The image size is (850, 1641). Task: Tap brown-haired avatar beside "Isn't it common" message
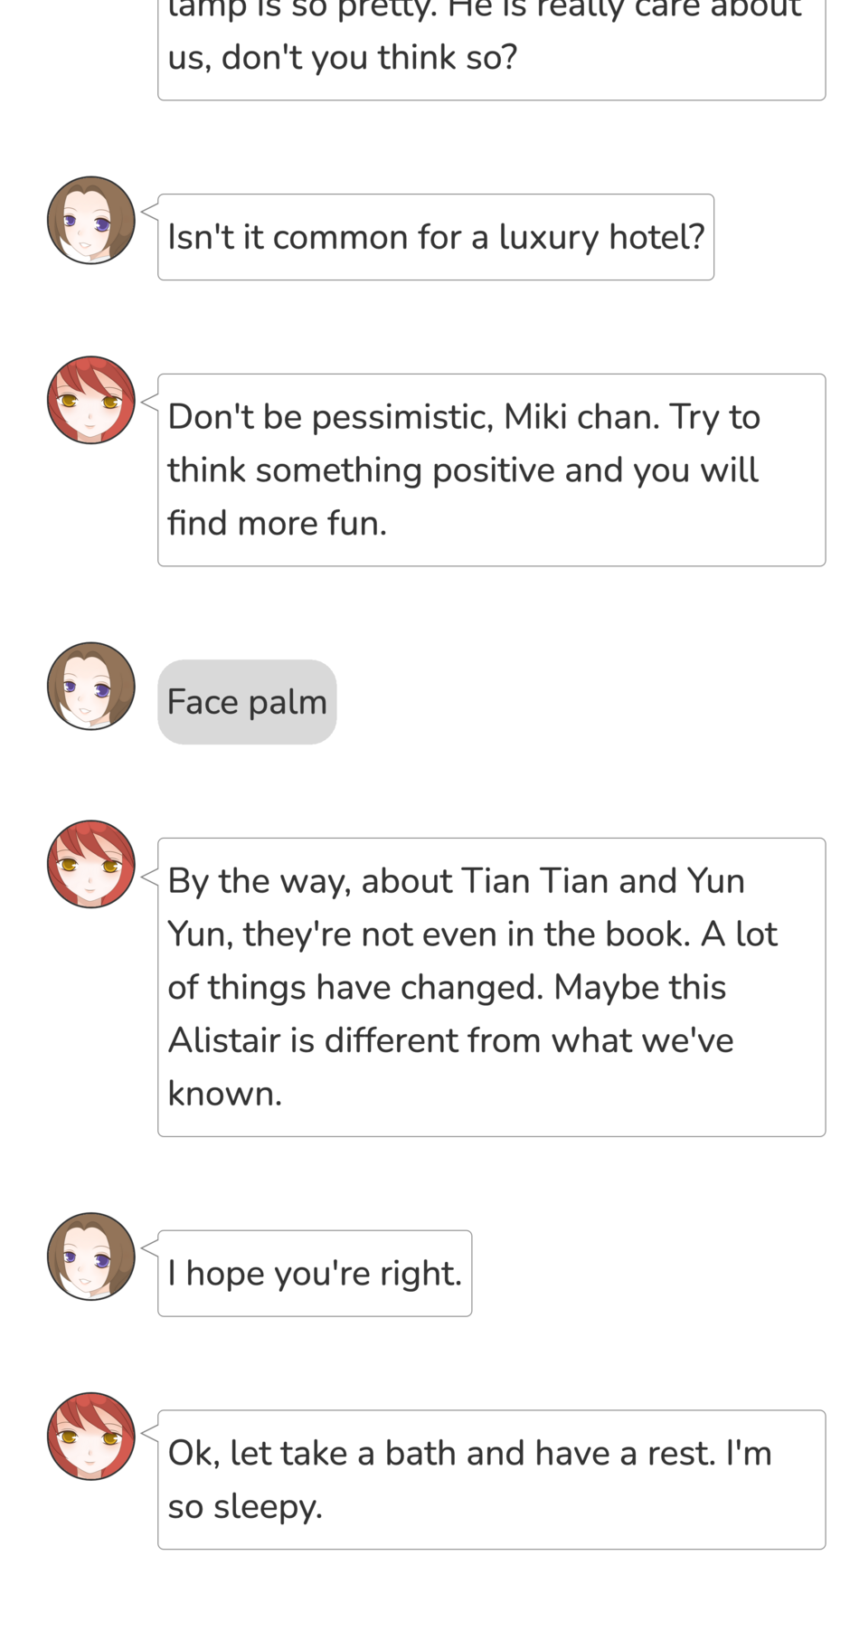91,220
